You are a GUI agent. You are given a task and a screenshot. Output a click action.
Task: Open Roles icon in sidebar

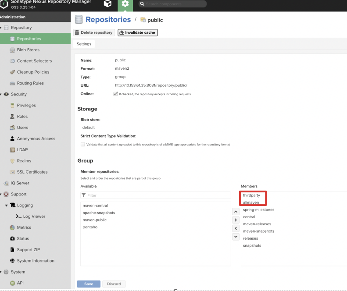[x=12, y=117]
